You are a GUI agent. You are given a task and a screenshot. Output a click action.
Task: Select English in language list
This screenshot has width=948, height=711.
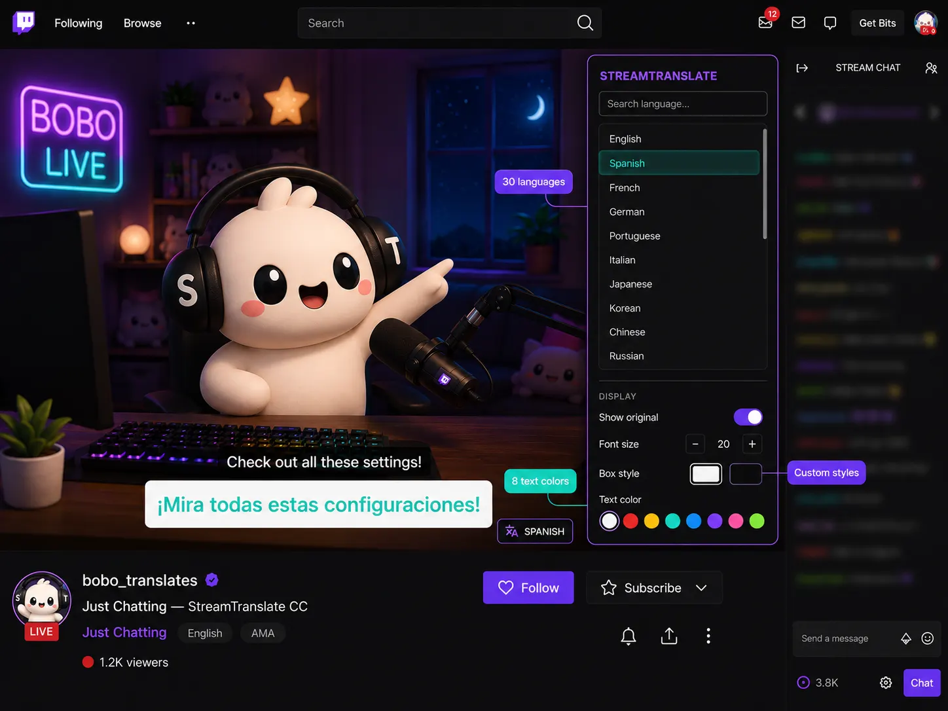click(x=679, y=139)
